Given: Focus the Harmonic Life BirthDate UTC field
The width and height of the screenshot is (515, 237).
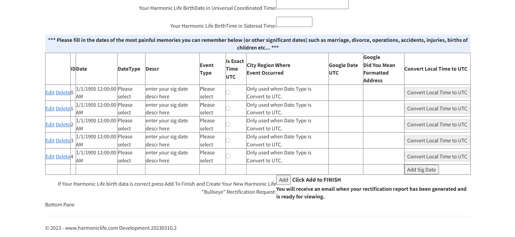Looking at the screenshot, I should tap(312, 4).
